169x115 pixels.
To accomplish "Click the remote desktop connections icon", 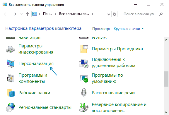I will pyautogui.click(x=84, y=63).
